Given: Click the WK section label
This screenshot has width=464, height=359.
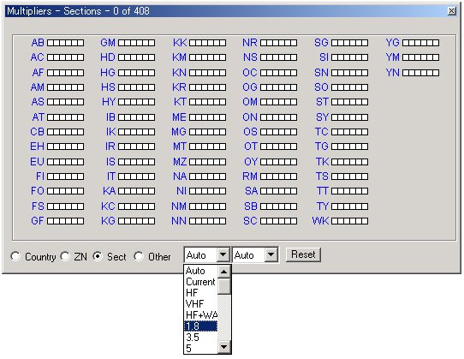Looking at the screenshot, I should click(320, 221).
